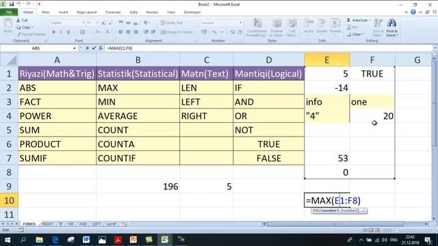Set Top Align vertical alignment
The image size is (438, 246).
pyautogui.click(x=120, y=23)
